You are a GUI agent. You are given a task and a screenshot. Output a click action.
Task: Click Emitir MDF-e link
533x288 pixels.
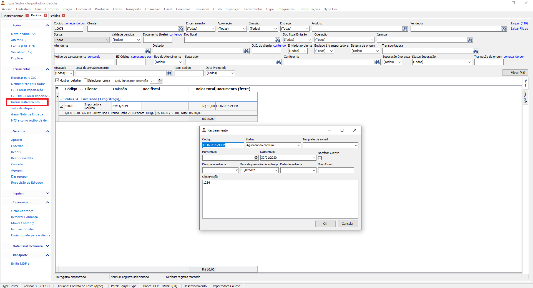pos(20,264)
